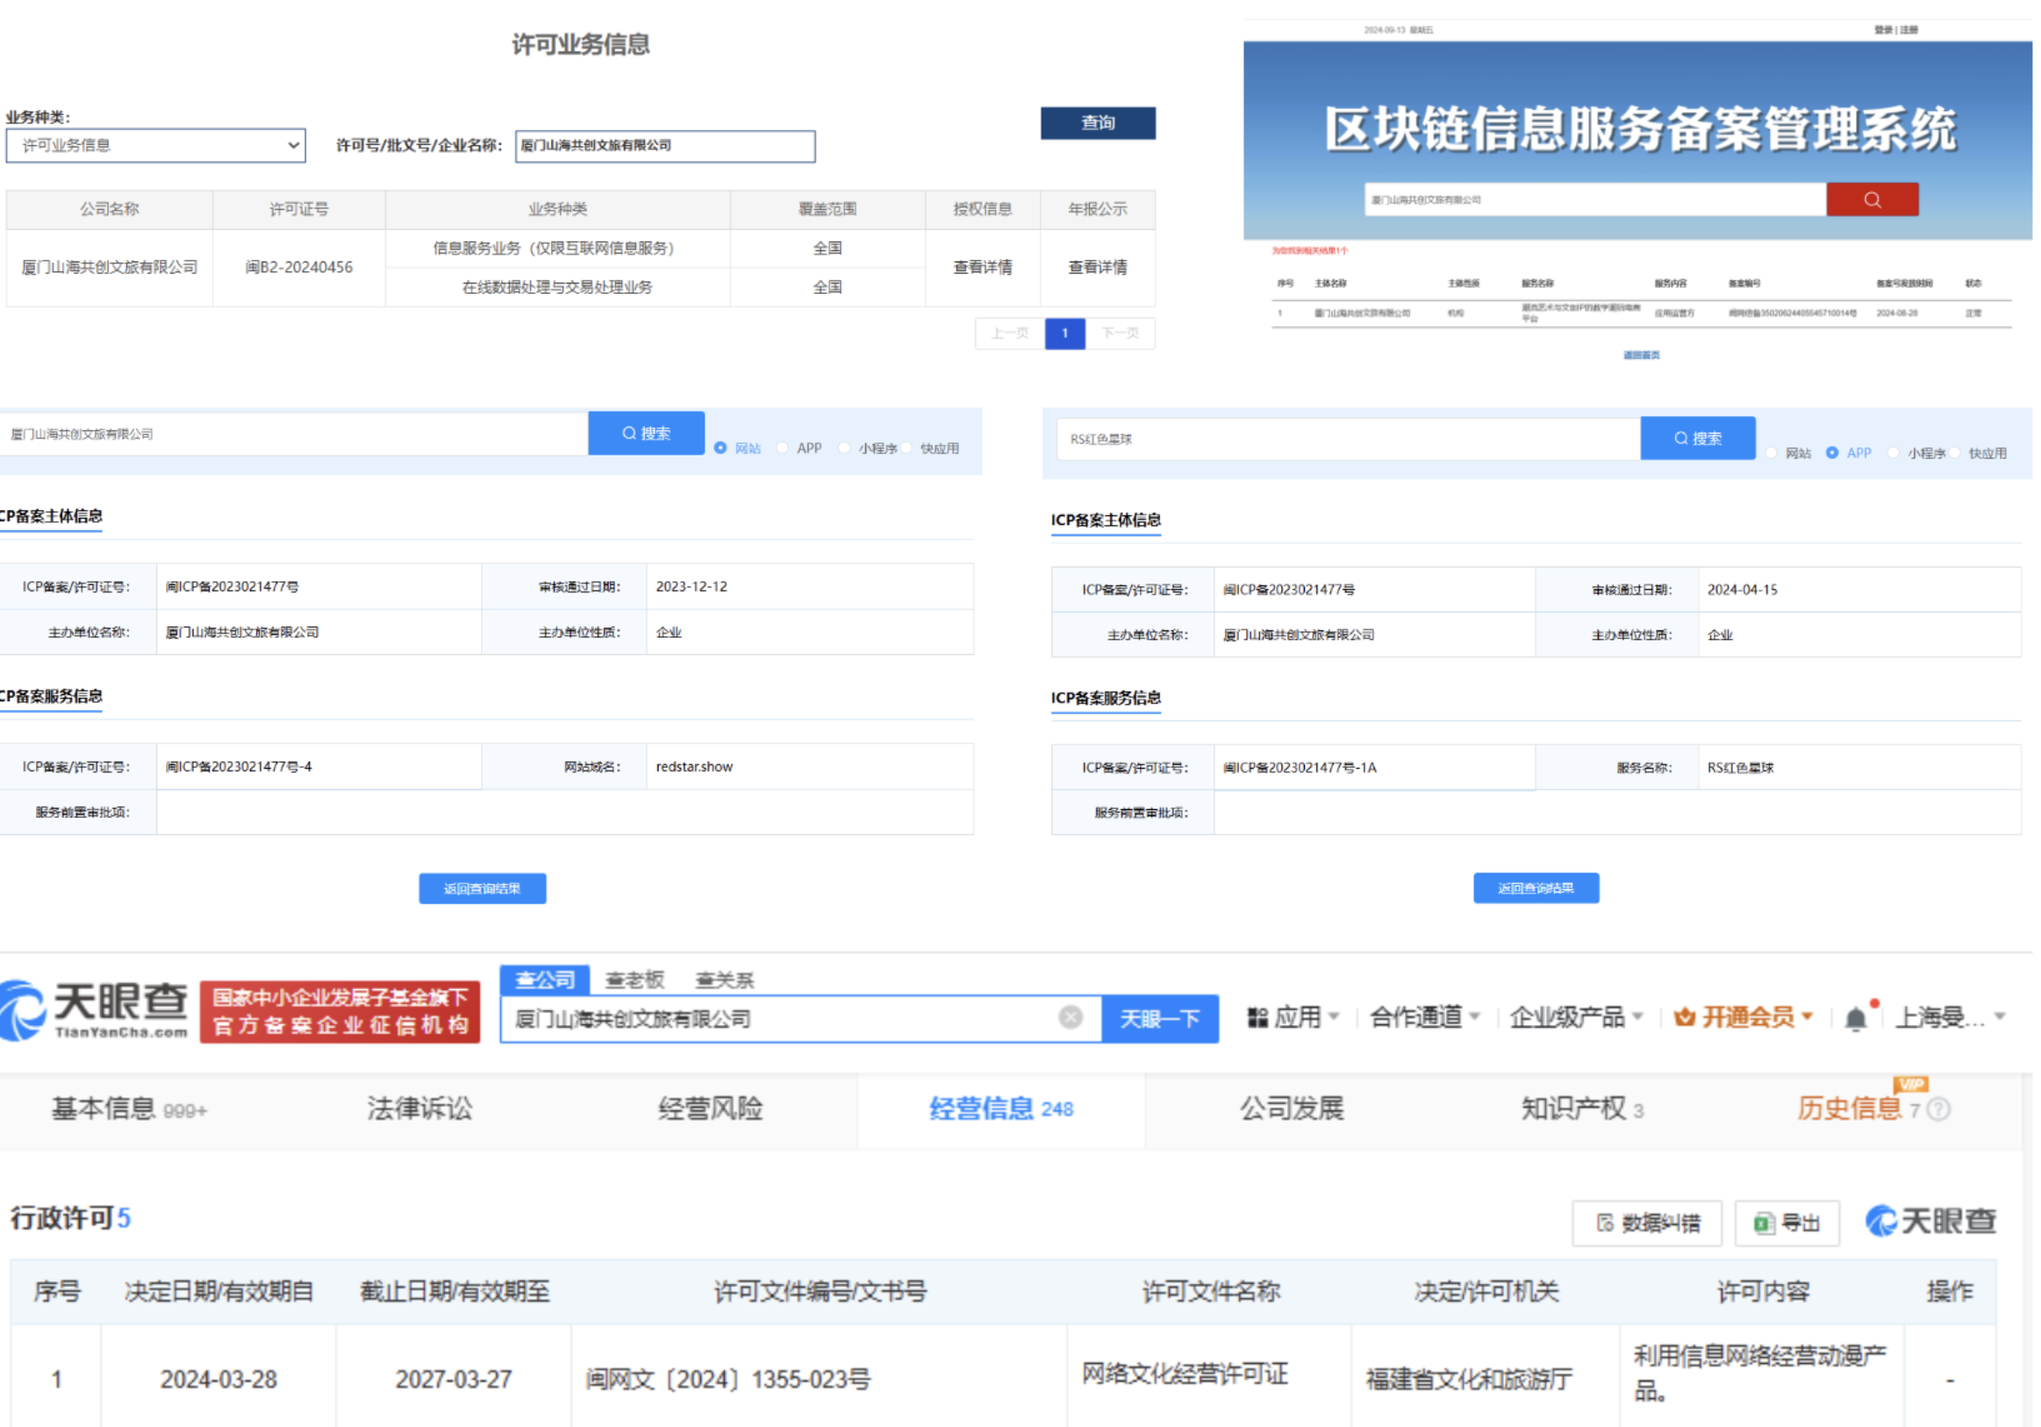This screenshot has height=1427, width=2041.
Task: Open the 法律诉讼 tab
Action: [x=419, y=1108]
